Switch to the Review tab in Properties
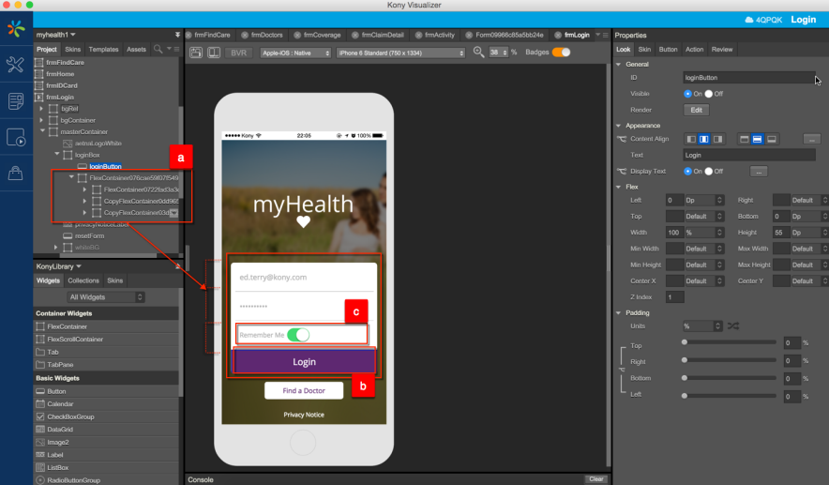Screen dimensions: 829x485 pos(722,49)
